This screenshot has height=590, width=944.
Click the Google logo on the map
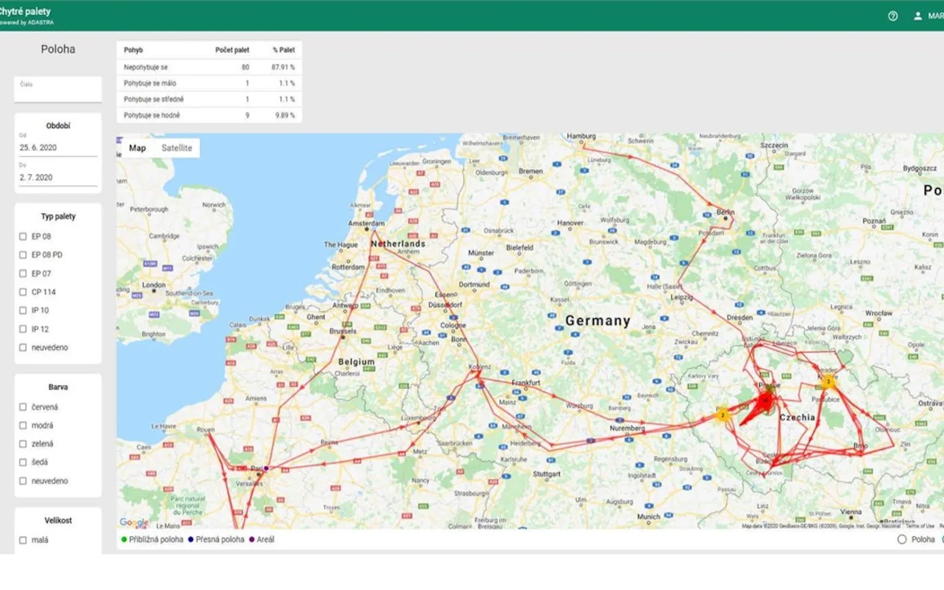[134, 522]
